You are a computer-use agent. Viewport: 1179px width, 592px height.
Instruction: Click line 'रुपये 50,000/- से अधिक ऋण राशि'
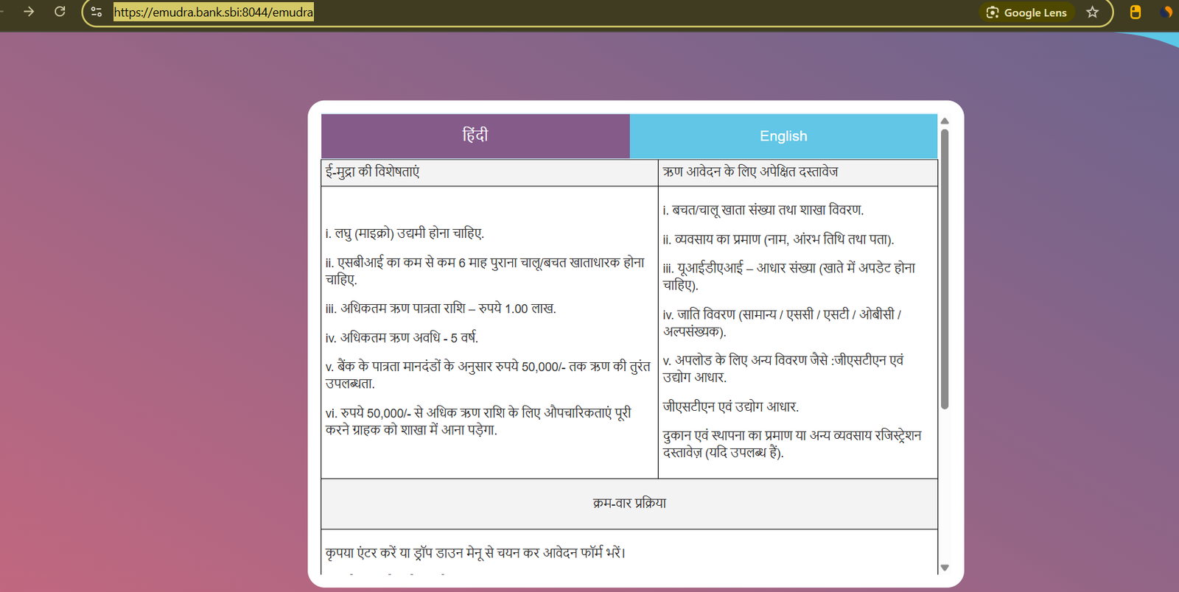pyautogui.click(x=478, y=421)
